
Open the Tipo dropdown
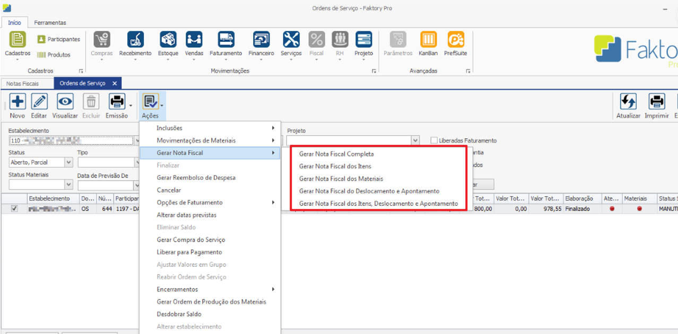pyautogui.click(x=136, y=163)
